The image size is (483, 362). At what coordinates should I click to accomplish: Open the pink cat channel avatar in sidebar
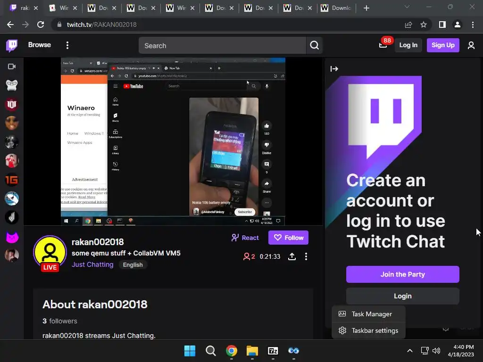[x=12, y=237]
